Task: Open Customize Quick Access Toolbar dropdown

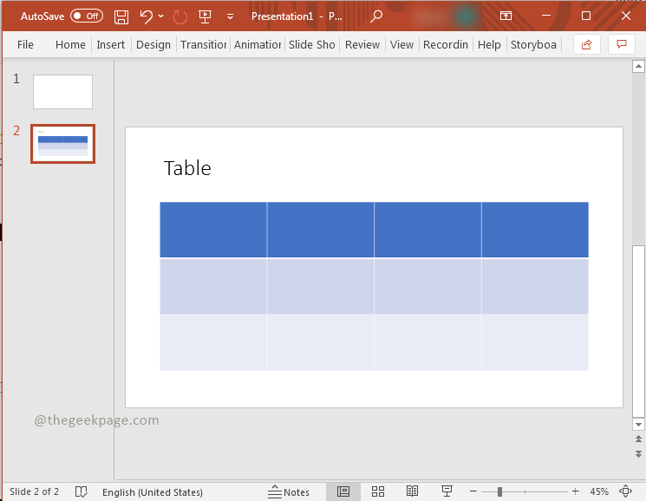Action: tap(231, 16)
